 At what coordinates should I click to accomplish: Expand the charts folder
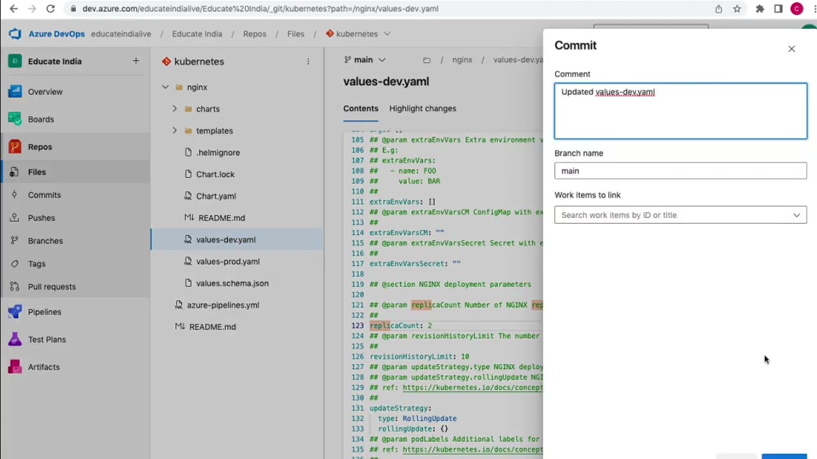pos(174,109)
